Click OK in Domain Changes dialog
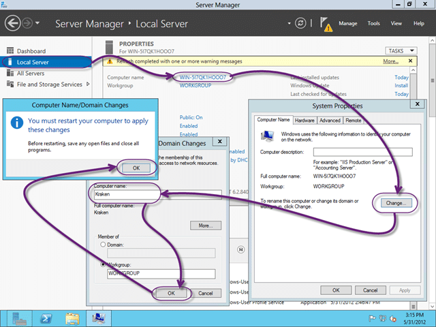Viewport: 436px width, 327px height. tap(171, 293)
